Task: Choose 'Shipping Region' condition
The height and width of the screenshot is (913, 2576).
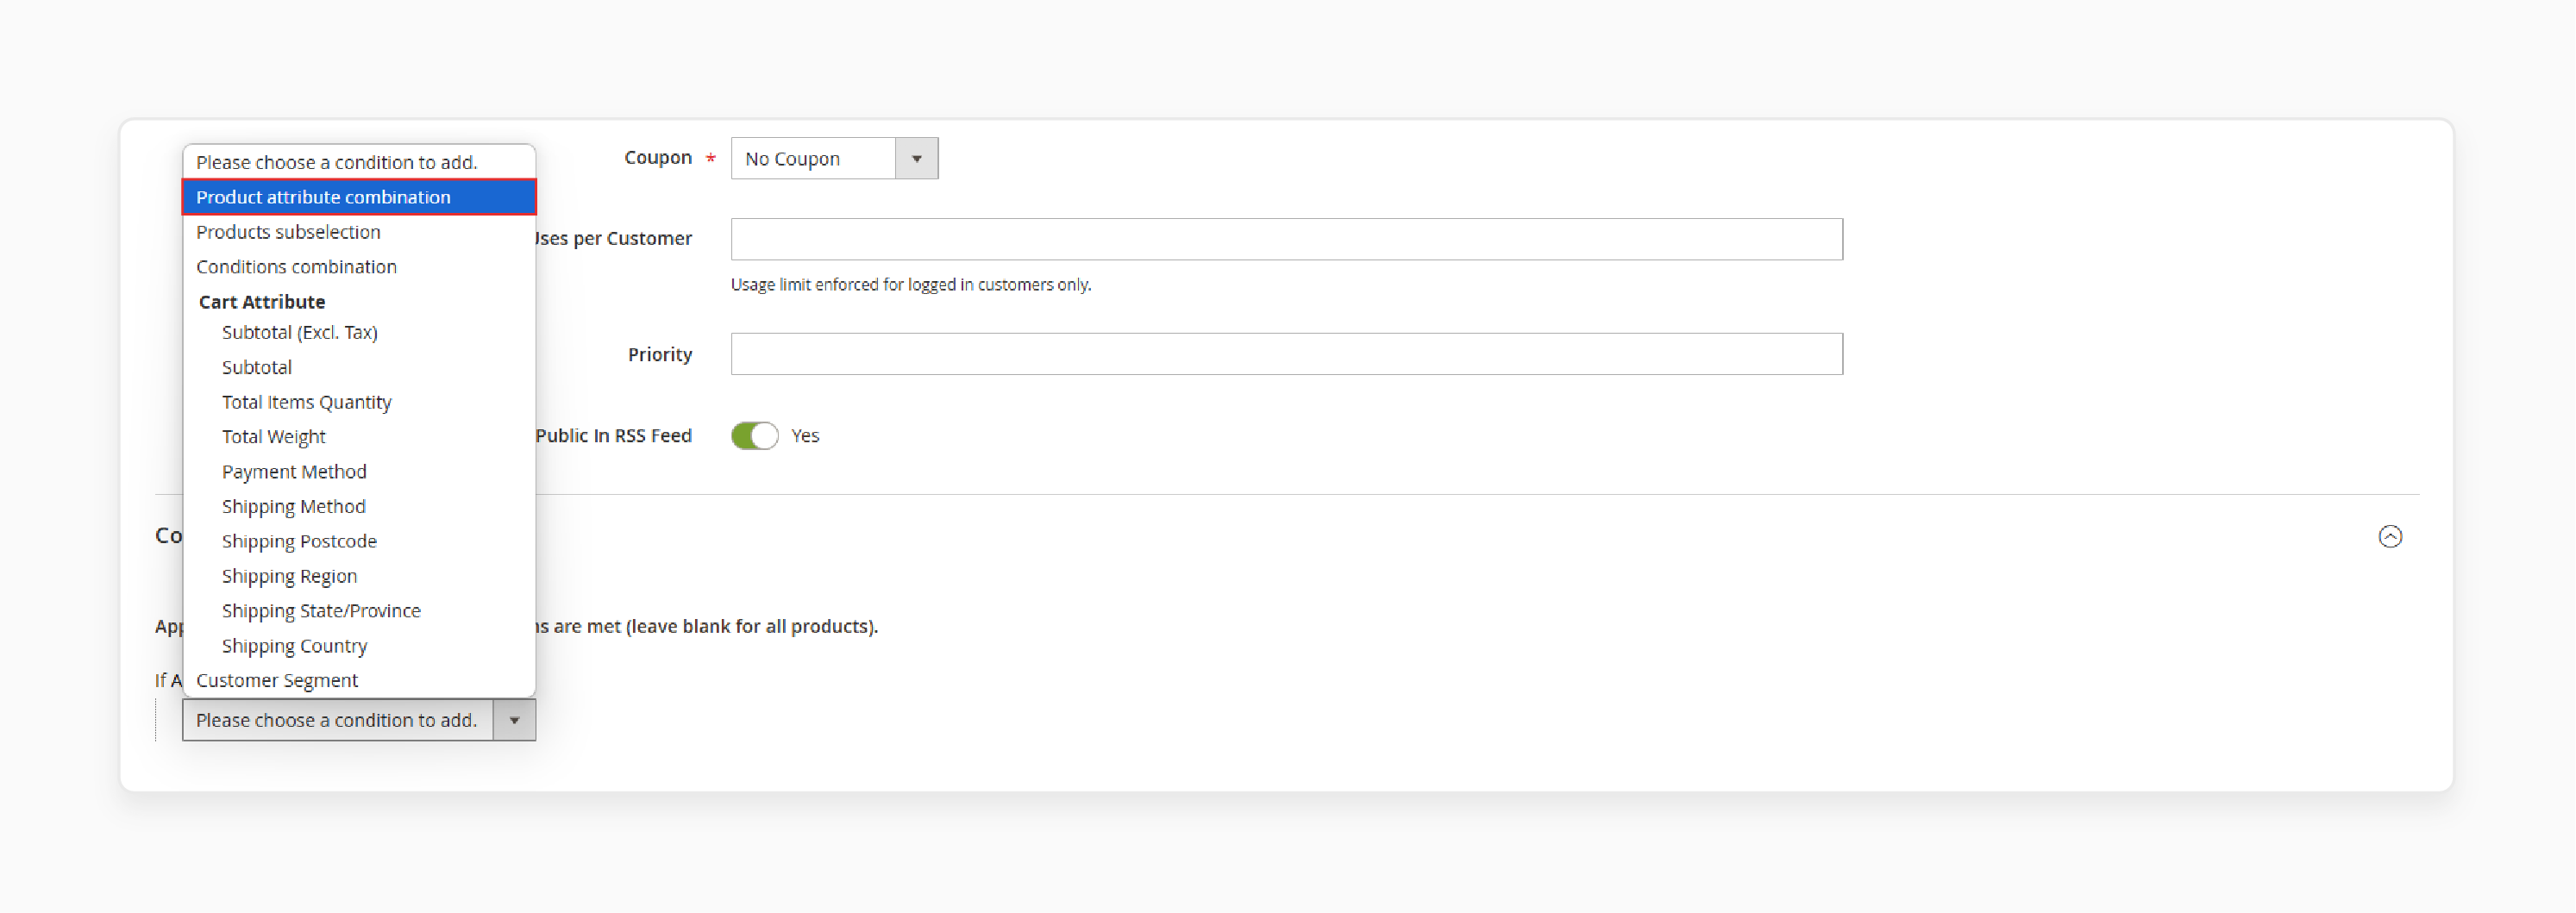Action: point(359,576)
